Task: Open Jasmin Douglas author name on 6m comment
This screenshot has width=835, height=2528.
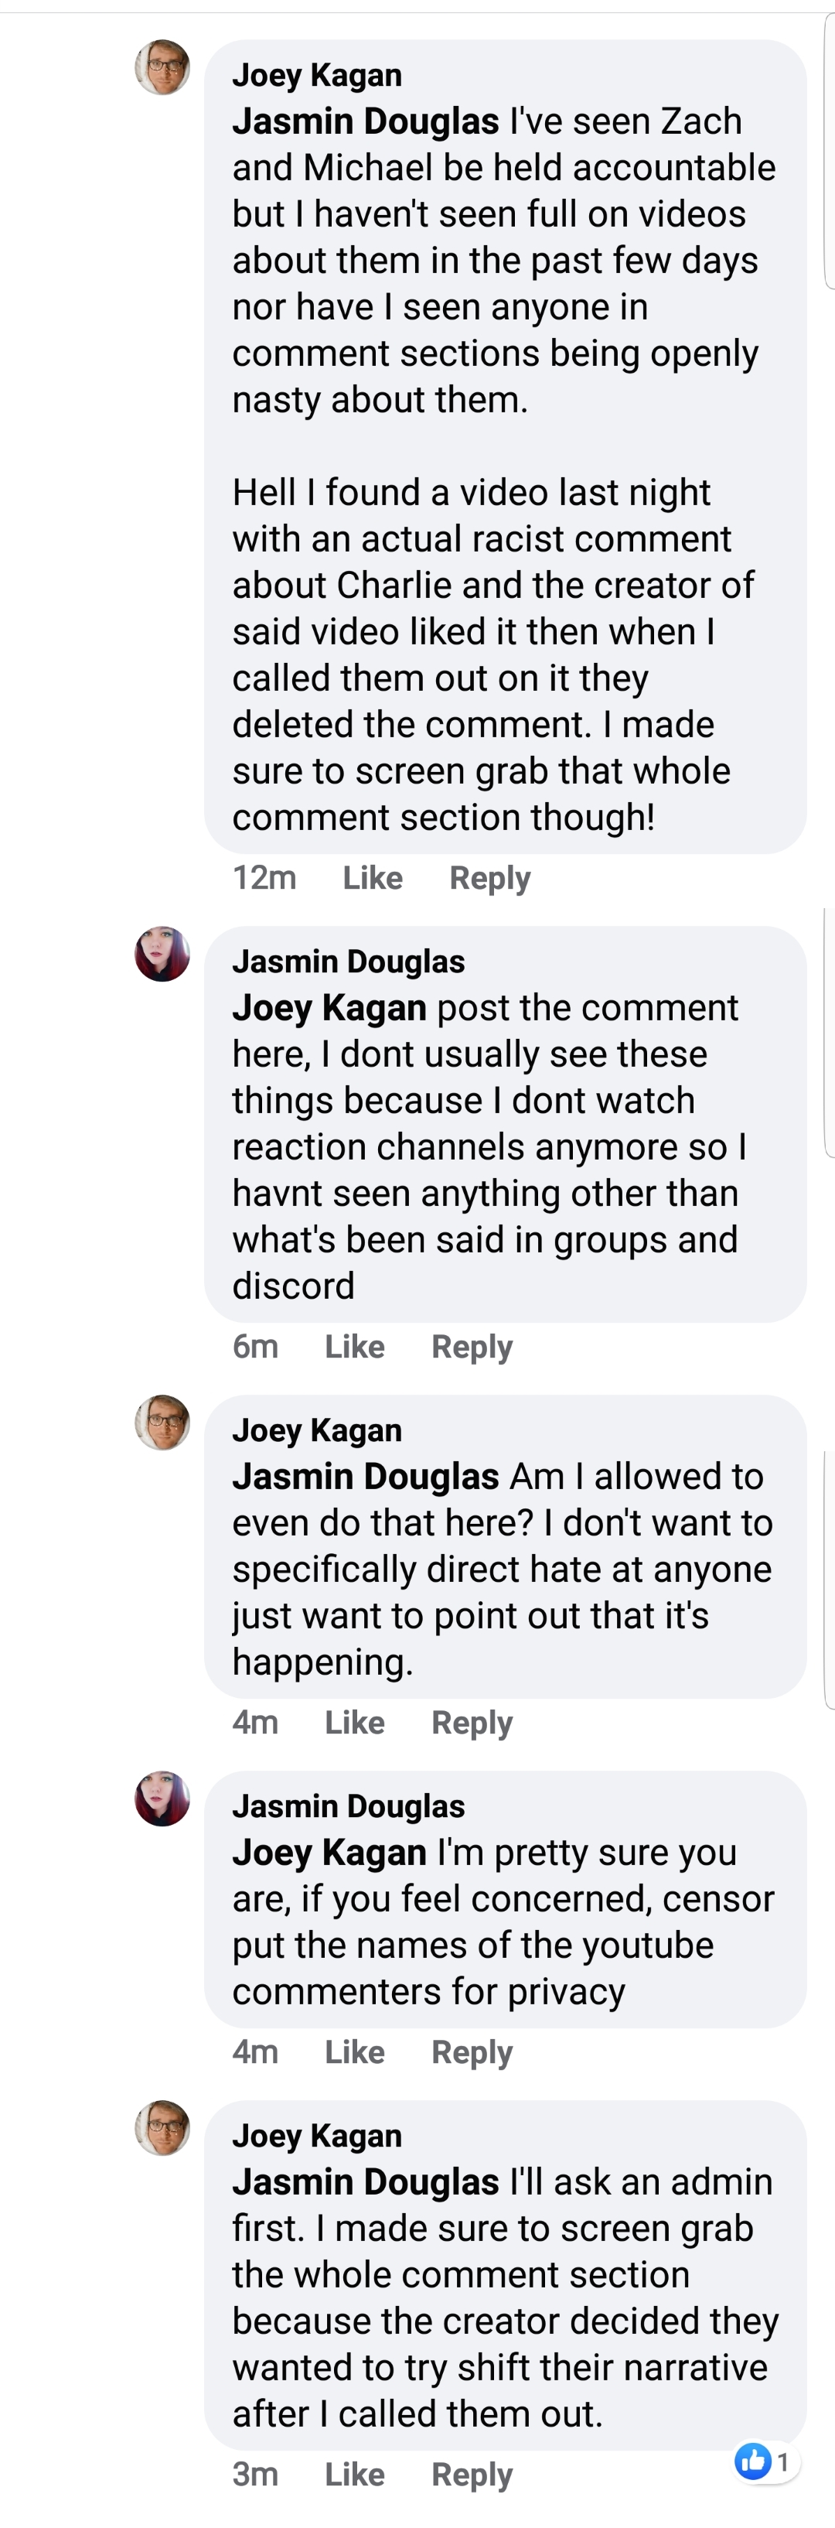Action: tap(349, 962)
